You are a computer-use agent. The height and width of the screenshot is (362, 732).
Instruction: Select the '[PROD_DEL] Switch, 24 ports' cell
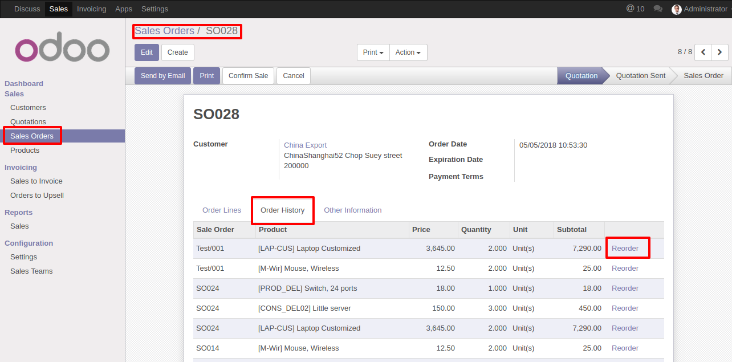click(332, 288)
